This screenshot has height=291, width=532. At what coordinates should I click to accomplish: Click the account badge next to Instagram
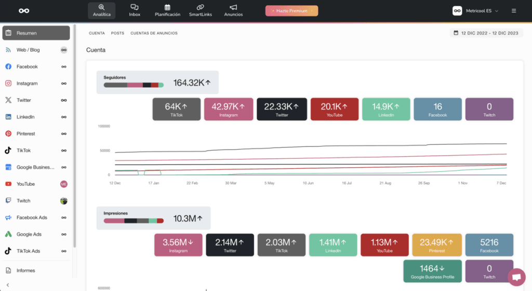click(x=64, y=84)
